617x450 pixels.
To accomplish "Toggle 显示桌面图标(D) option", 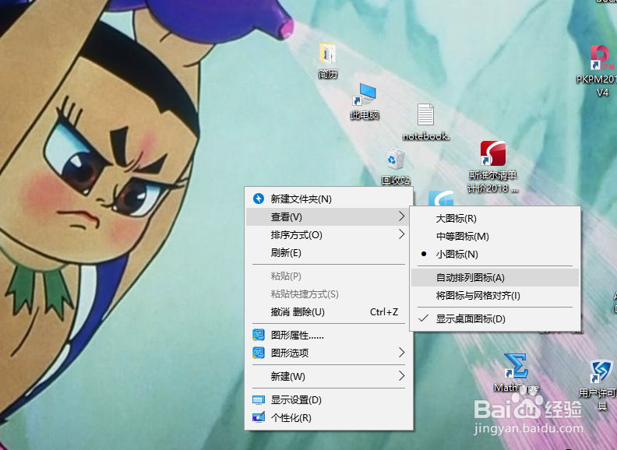I will pyautogui.click(x=495, y=318).
